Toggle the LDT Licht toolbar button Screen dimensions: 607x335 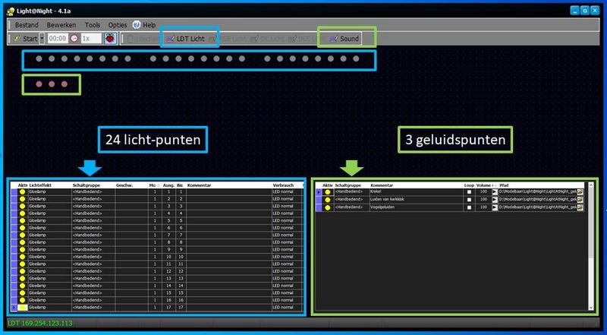click(x=185, y=39)
